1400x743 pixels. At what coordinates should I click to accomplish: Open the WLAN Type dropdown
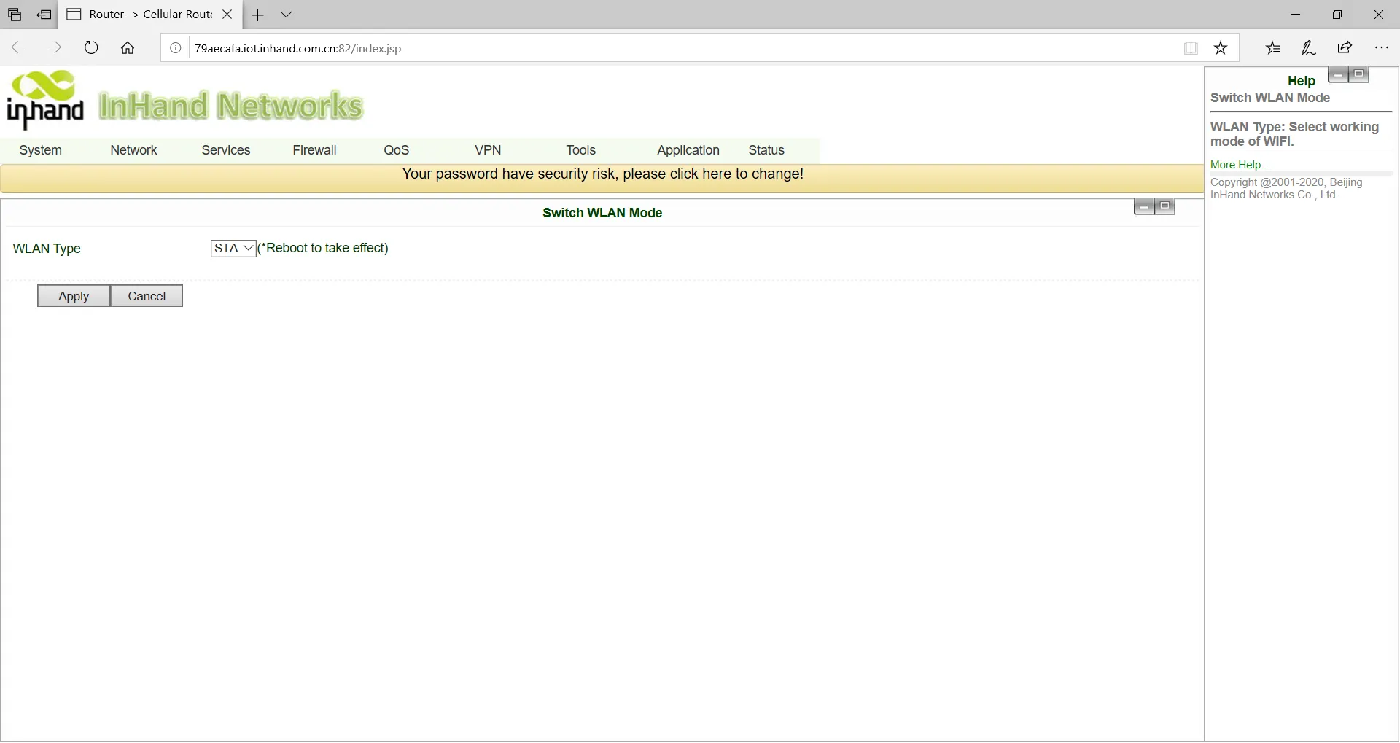coord(233,249)
